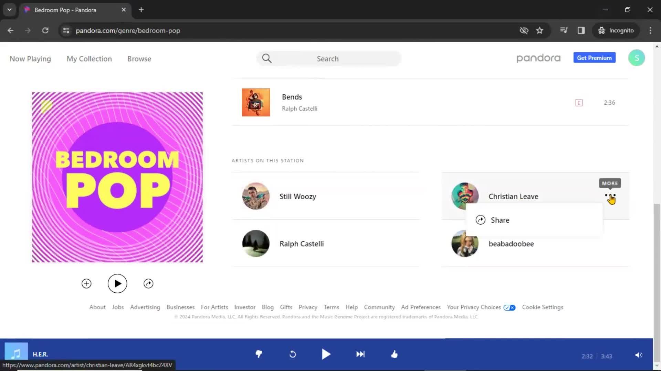
Task: Click the H.E.R. now playing title
Action: point(40,354)
